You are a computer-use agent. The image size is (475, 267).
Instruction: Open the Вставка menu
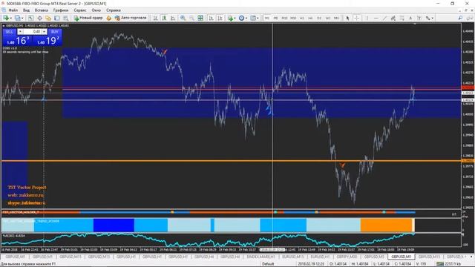pos(42,10)
